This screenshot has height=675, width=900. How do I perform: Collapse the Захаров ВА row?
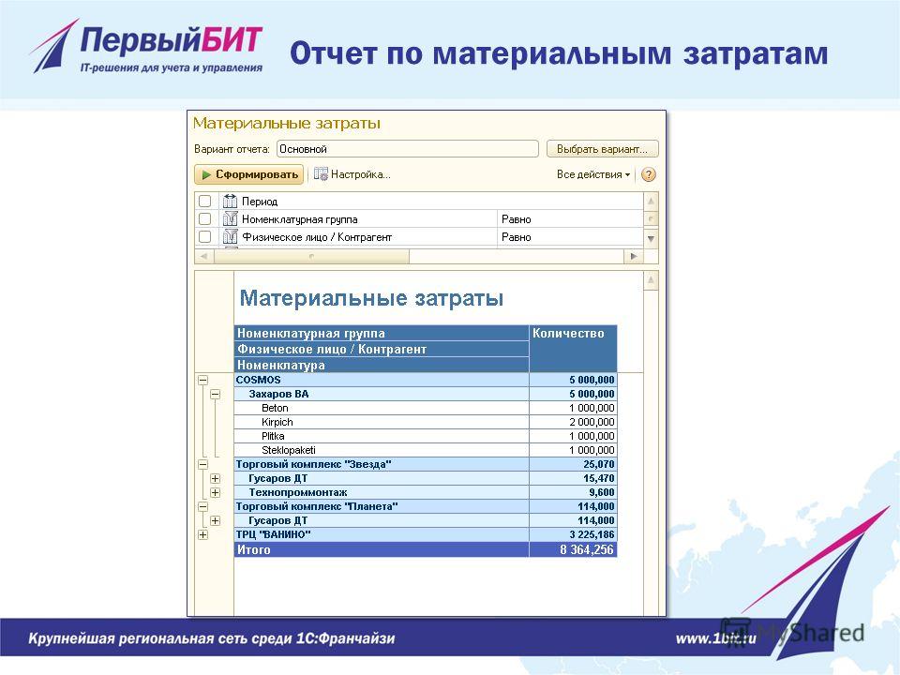pyautogui.click(x=216, y=395)
